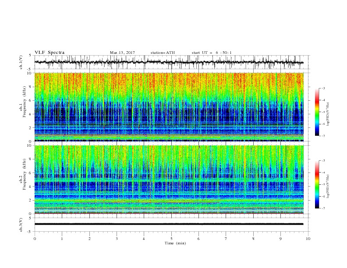Click the "8" tick on the time axis
This screenshot has width=347, height=268.
click(253, 239)
